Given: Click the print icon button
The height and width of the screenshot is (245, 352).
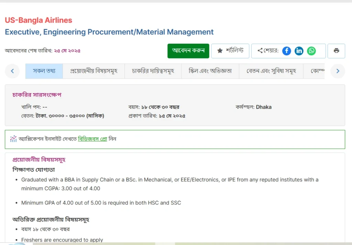Looking at the screenshot, I should coord(336,51).
